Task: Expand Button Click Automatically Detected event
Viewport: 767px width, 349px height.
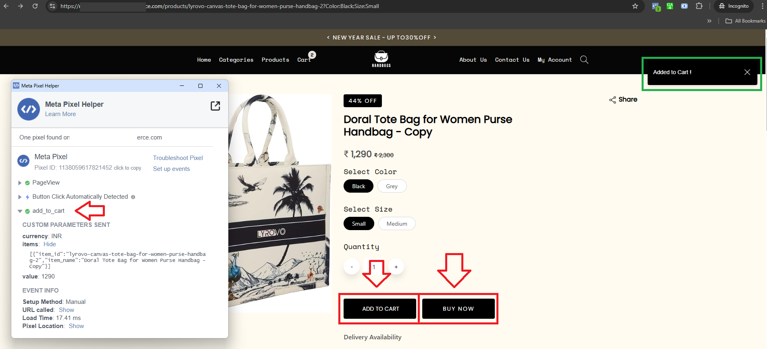Action: (20, 197)
